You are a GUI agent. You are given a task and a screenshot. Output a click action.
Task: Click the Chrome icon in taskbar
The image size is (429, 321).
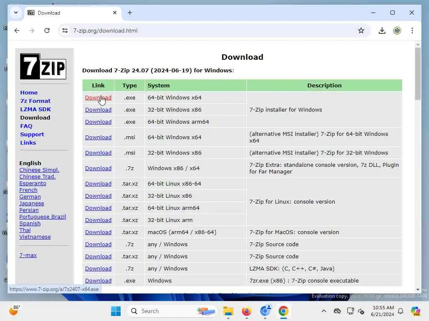tap(284, 311)
